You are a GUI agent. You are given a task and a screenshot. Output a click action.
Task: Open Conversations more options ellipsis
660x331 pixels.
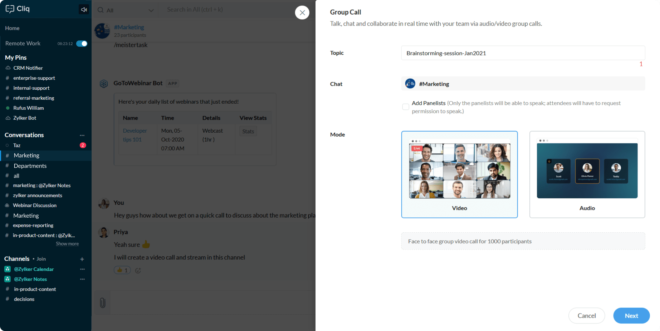point(82,135)
